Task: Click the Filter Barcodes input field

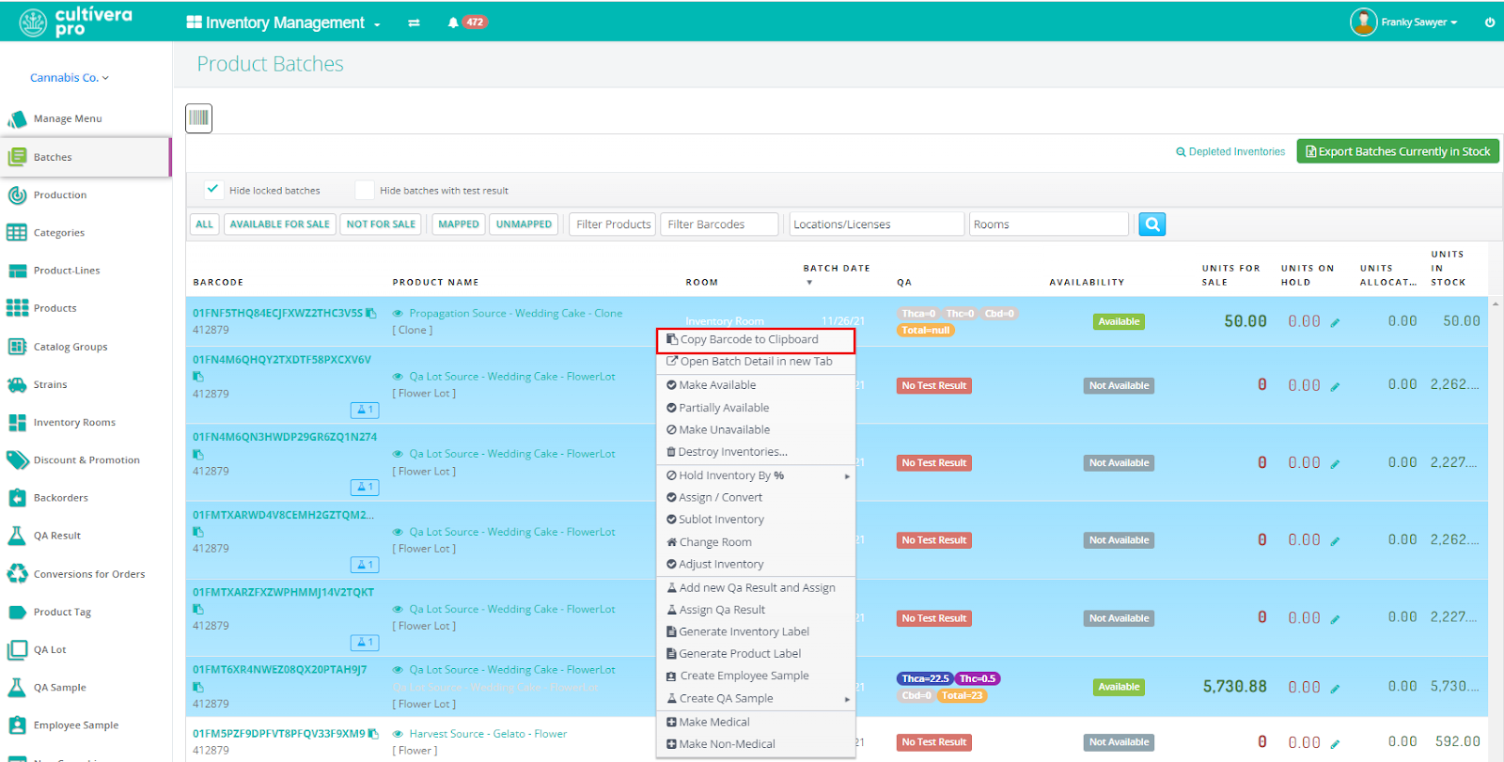Action: pyautogui.click(x=720, y=225)
